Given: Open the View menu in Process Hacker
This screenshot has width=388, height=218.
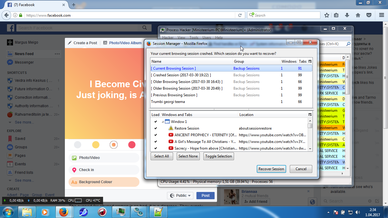Looking at the screenshot, I should click(x=181, y=38).
